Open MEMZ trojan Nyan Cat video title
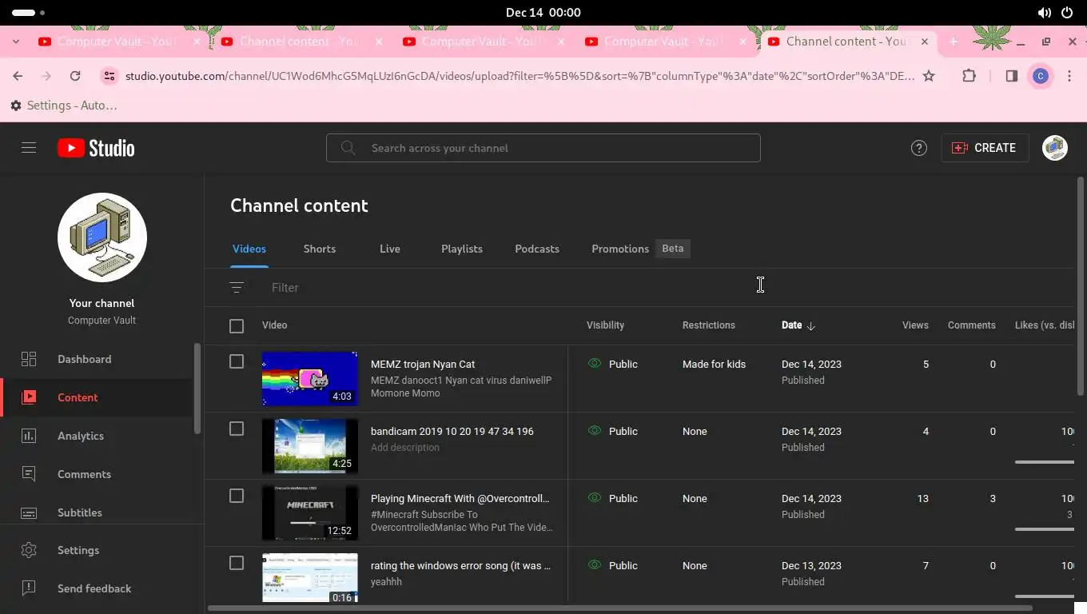Viewport: 1087px width, 614px height. click(x=423, y=364)
